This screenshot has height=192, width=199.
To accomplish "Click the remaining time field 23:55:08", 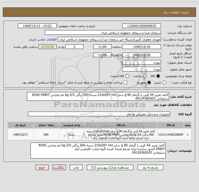I will coord(48,47).
